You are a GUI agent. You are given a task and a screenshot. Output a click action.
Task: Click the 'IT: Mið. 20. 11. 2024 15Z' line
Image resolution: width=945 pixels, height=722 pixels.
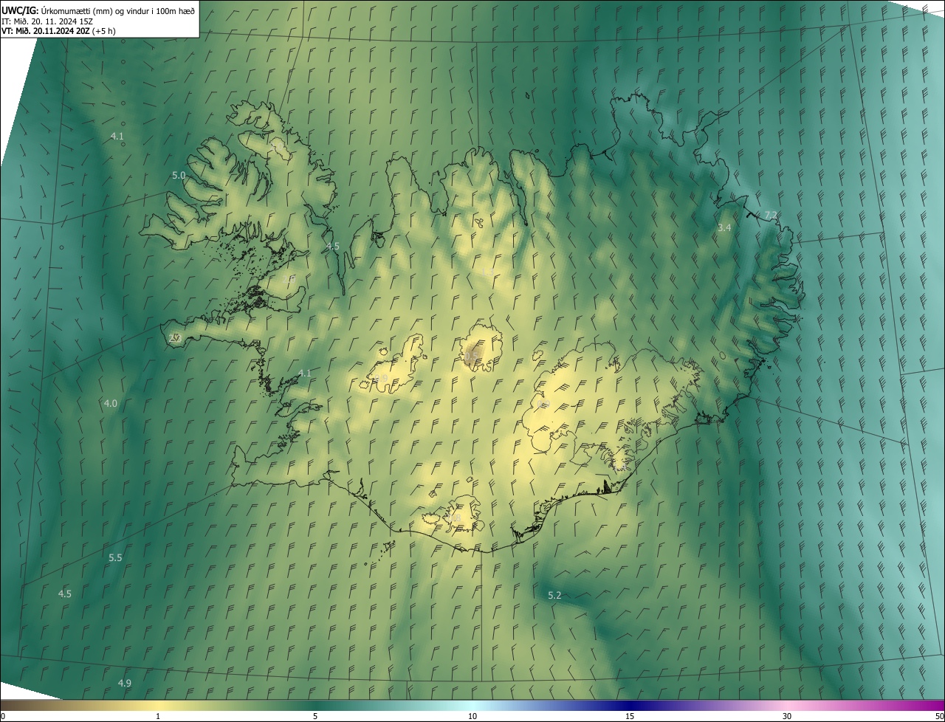coord(47,21)
